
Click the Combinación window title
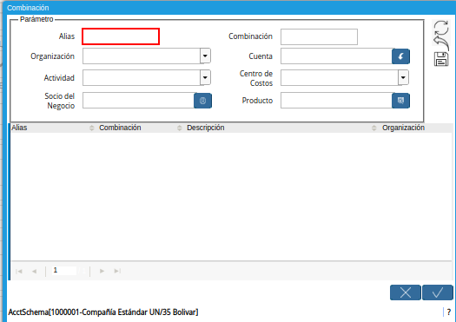(28, 8)
